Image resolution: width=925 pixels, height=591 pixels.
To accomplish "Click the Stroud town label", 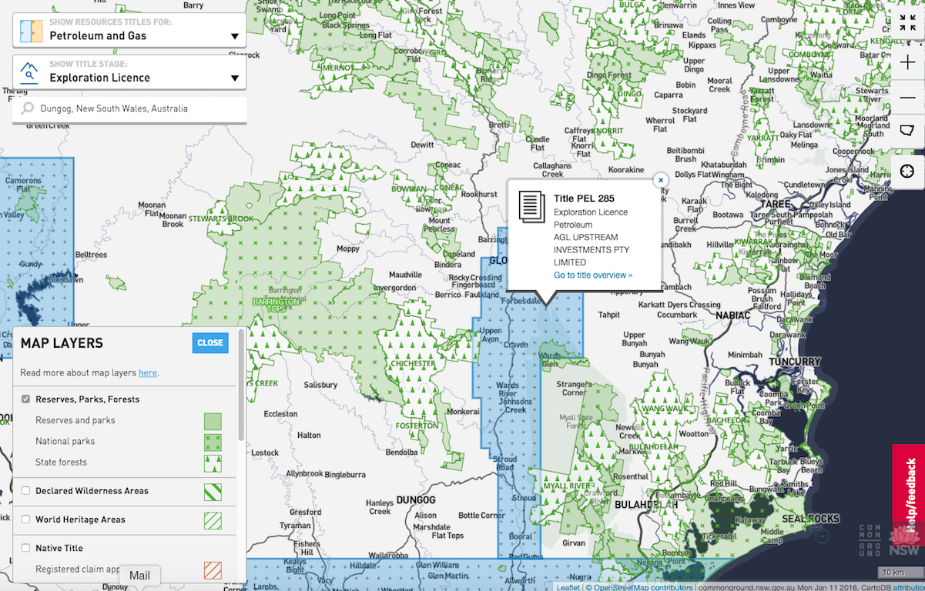I will [x=524, y=499].
